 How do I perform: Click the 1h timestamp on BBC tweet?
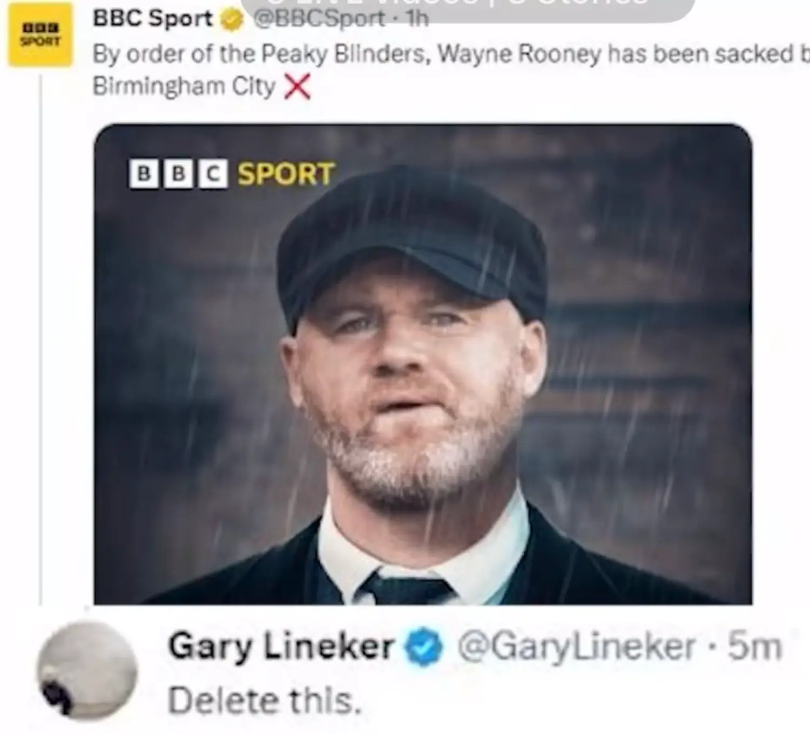(x=417, y=20)
